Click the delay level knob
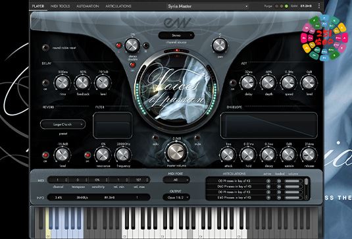This screenshot has width=352, height=239. pyautogui.click(x=103, y=83)
